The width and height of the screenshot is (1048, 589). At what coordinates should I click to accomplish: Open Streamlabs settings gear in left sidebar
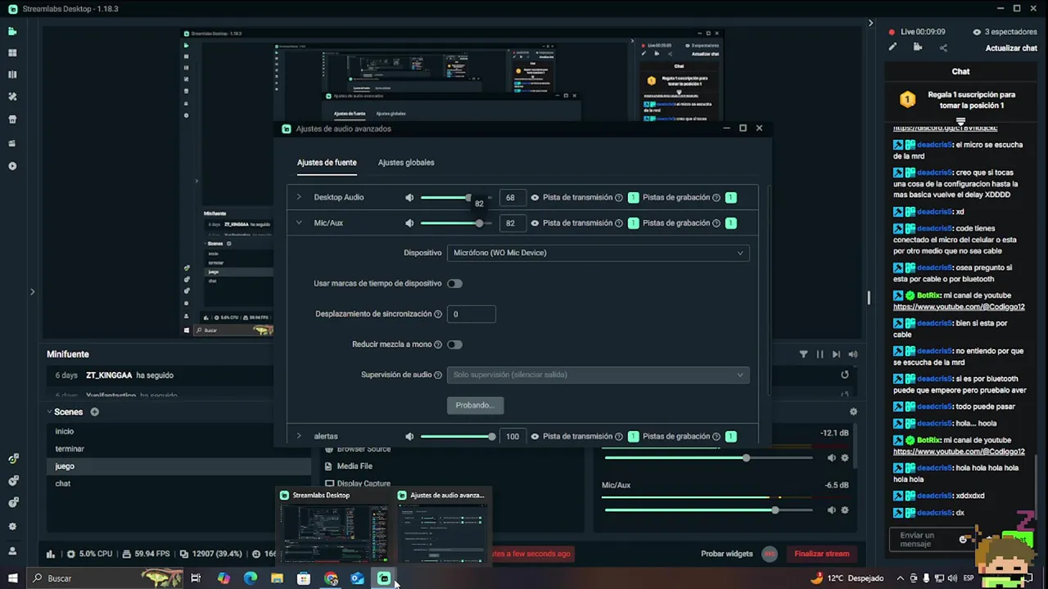click(12, 527)
